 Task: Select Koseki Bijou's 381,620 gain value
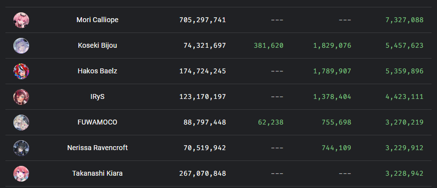[x=269, y=46]
